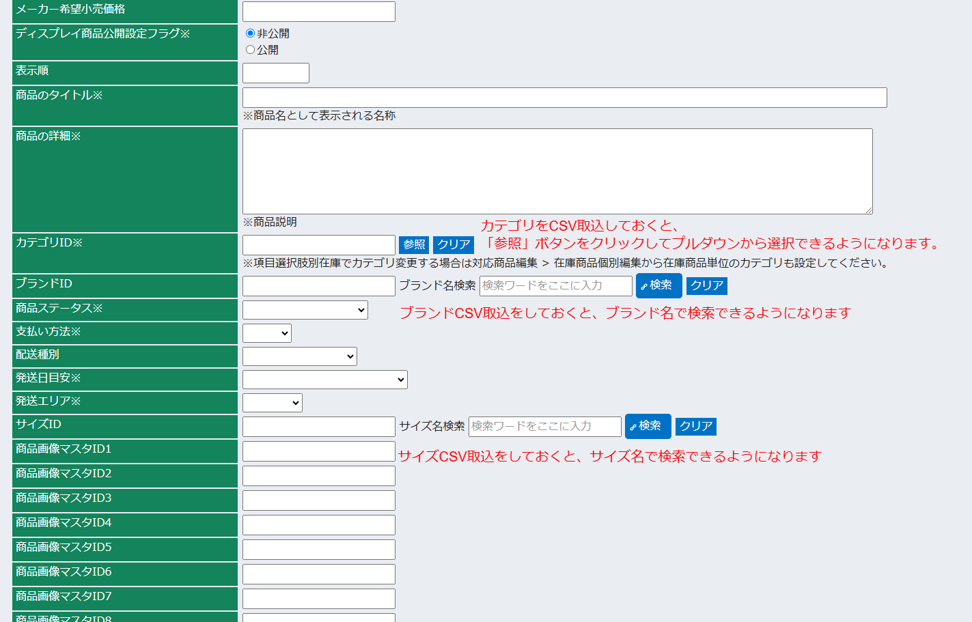Viewport: 972px width, 622px height.
Task: Click the カテゴリID input field
Action: [x=319, y=245]
